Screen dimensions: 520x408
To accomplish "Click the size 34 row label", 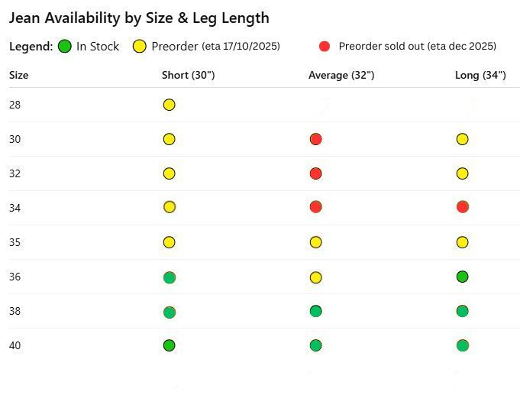I will (15, 208).
